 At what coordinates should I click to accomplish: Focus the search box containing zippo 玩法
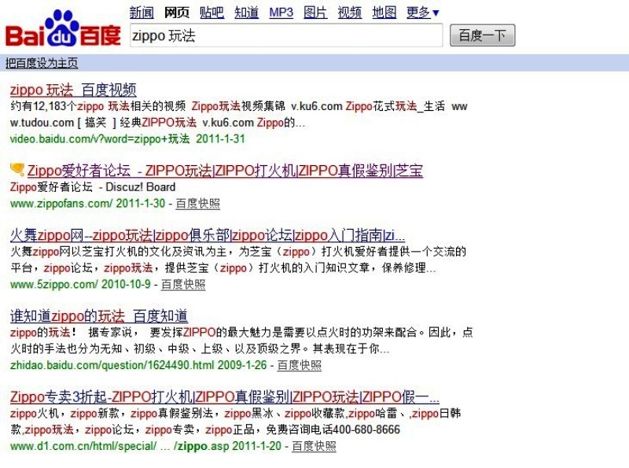(x=286, y=35)
